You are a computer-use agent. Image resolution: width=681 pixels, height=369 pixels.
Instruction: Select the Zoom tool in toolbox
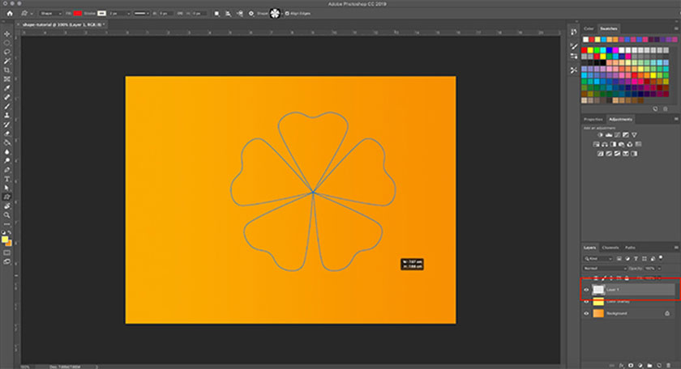tap(7, 215)
